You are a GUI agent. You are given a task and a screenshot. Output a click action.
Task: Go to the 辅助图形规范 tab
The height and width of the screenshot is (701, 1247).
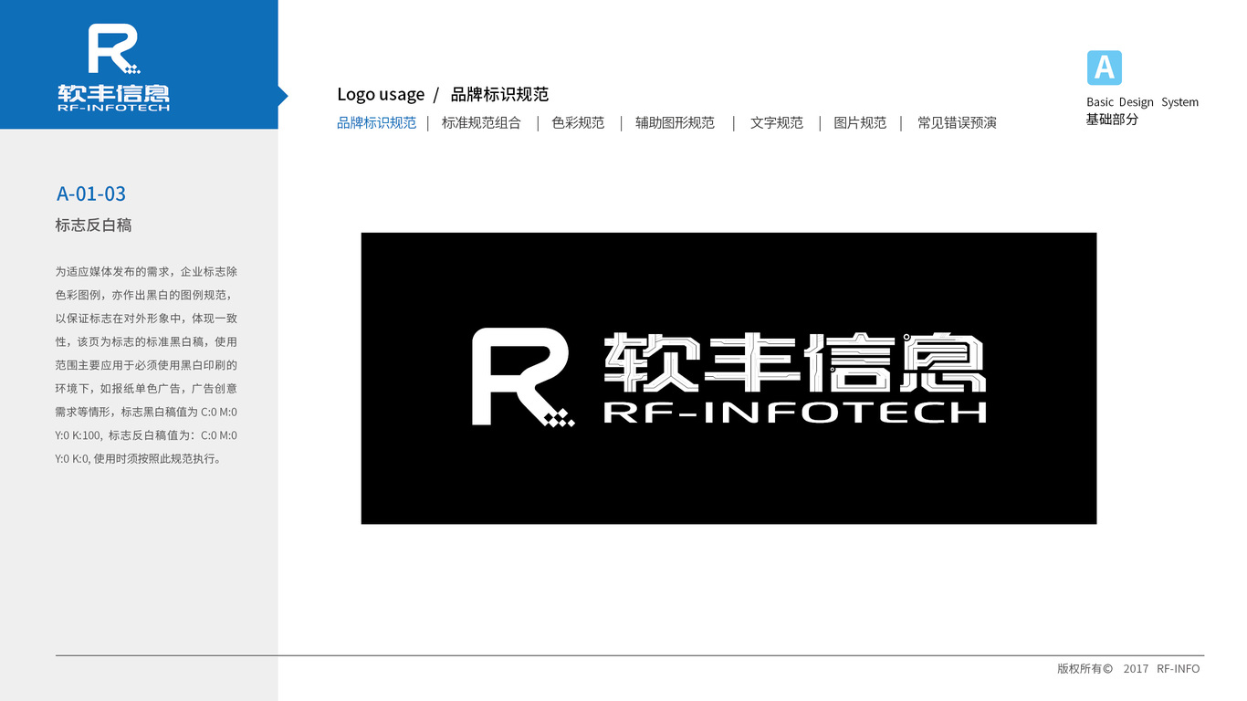point(675,122)
